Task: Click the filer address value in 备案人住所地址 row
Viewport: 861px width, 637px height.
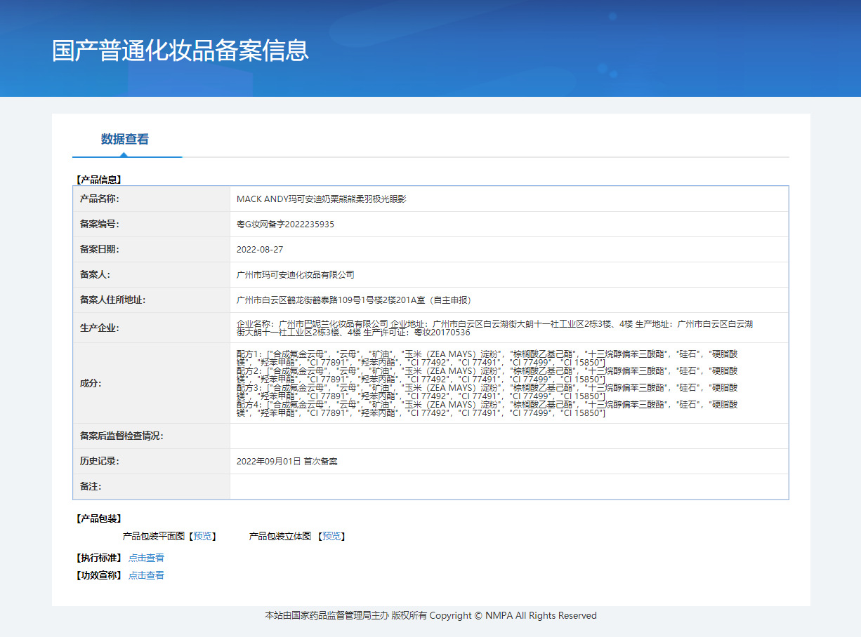Action: [354, 300]
